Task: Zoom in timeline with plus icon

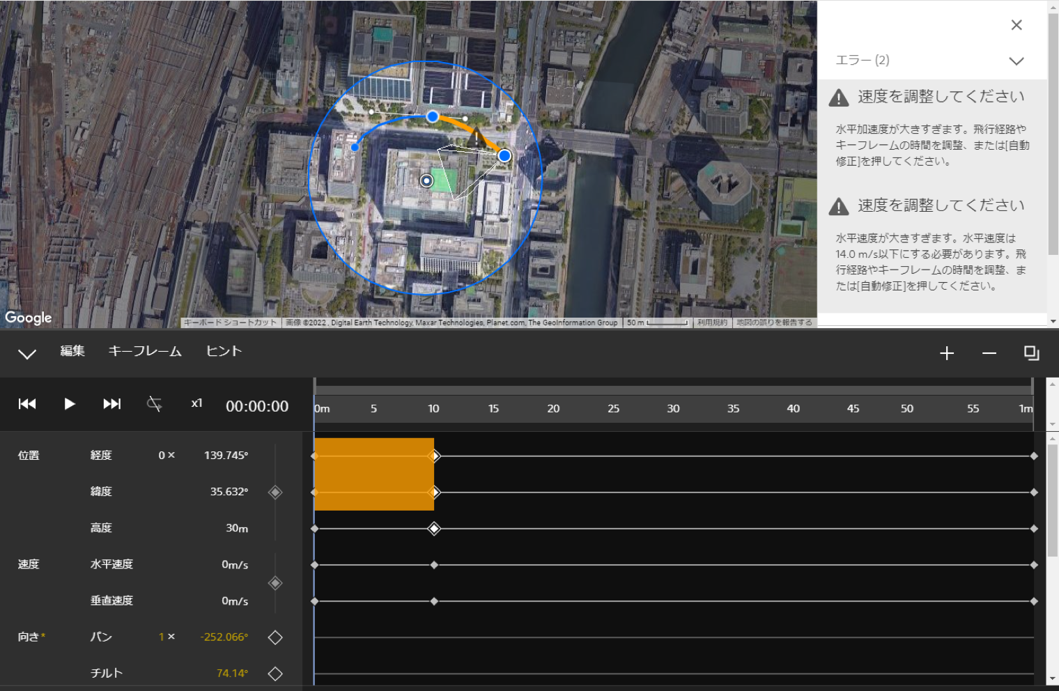Action: pos(947,353)
